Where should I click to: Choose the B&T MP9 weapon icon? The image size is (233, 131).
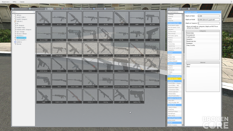click(152, 19)
